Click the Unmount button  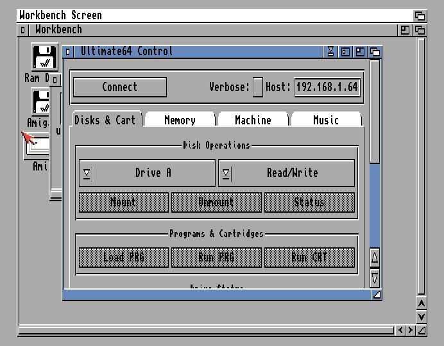(216, 202)
